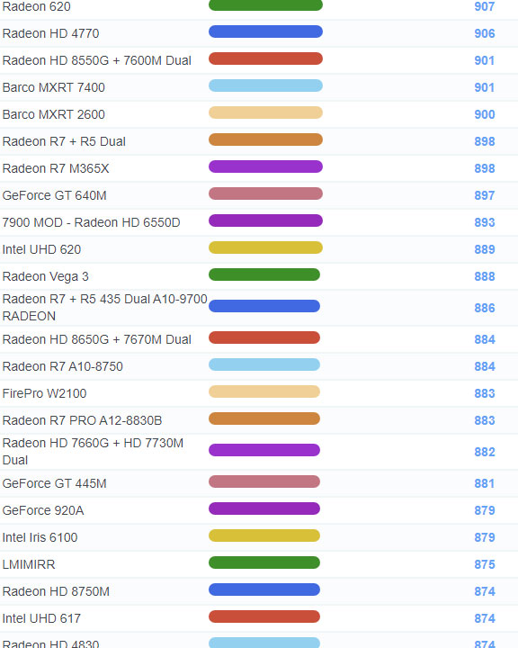
Task: Open the Radeon Vega 3 entry
Action: [x=45, y=276]
